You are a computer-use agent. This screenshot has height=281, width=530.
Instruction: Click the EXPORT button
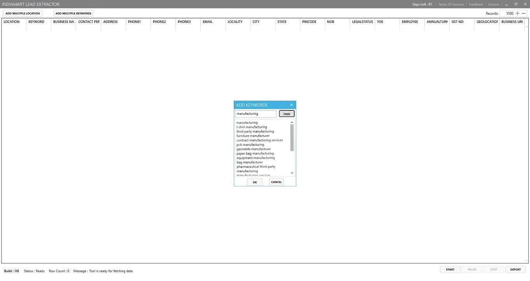[515, 269]
